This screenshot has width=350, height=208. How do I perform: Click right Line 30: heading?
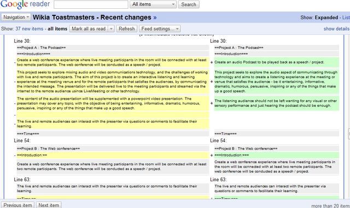[218, 41]
